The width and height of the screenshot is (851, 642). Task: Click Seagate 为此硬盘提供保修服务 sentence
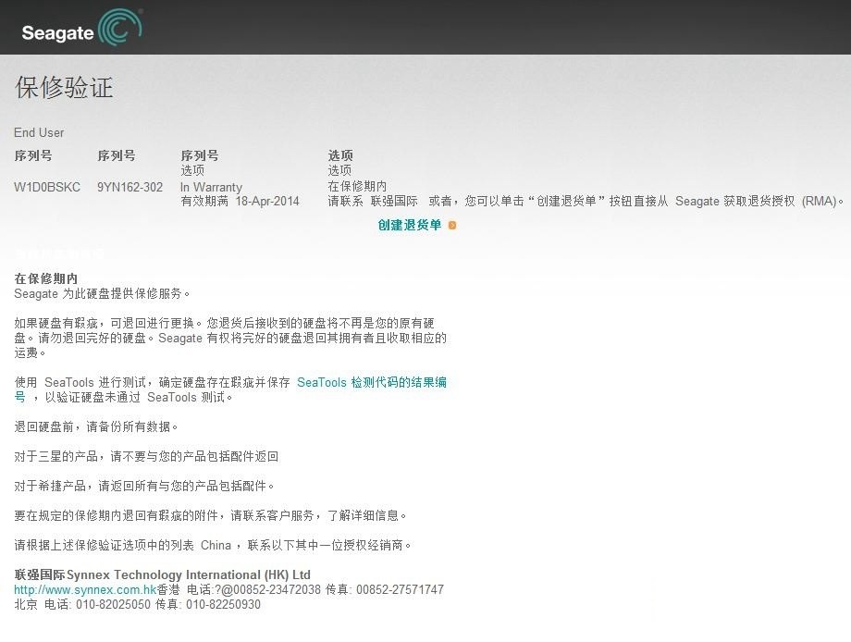[102, 293]
